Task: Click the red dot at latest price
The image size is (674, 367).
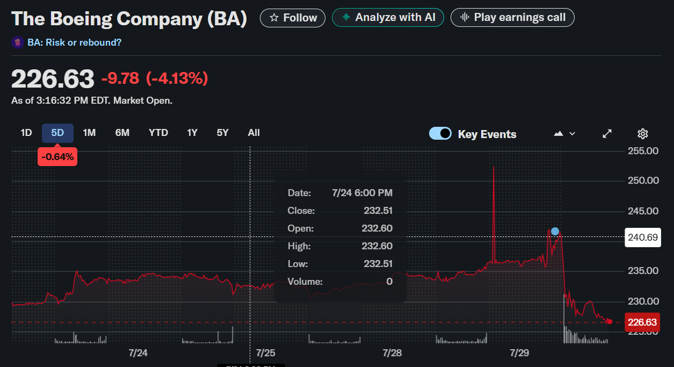Action: pyautogui.click(x=610, y=321)
